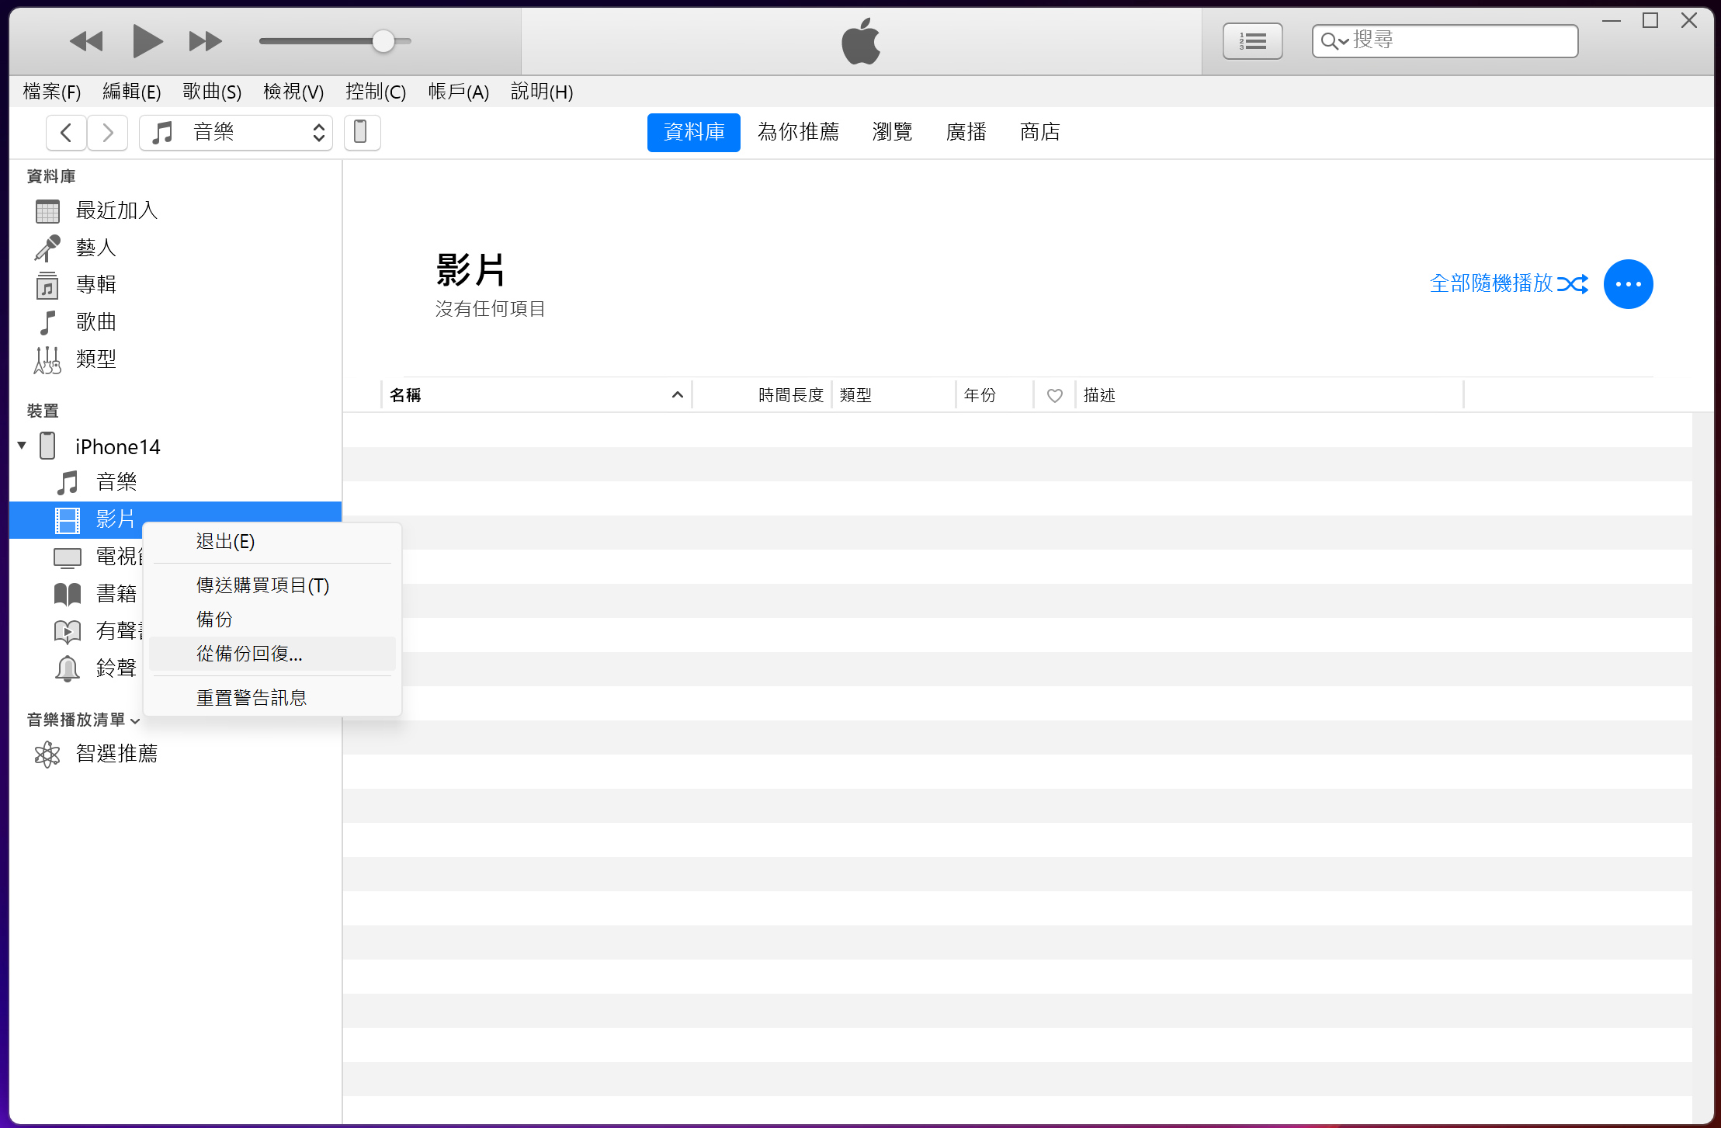Open the up next list icon
The image size is (1721, 1128).
(1252, 41)
